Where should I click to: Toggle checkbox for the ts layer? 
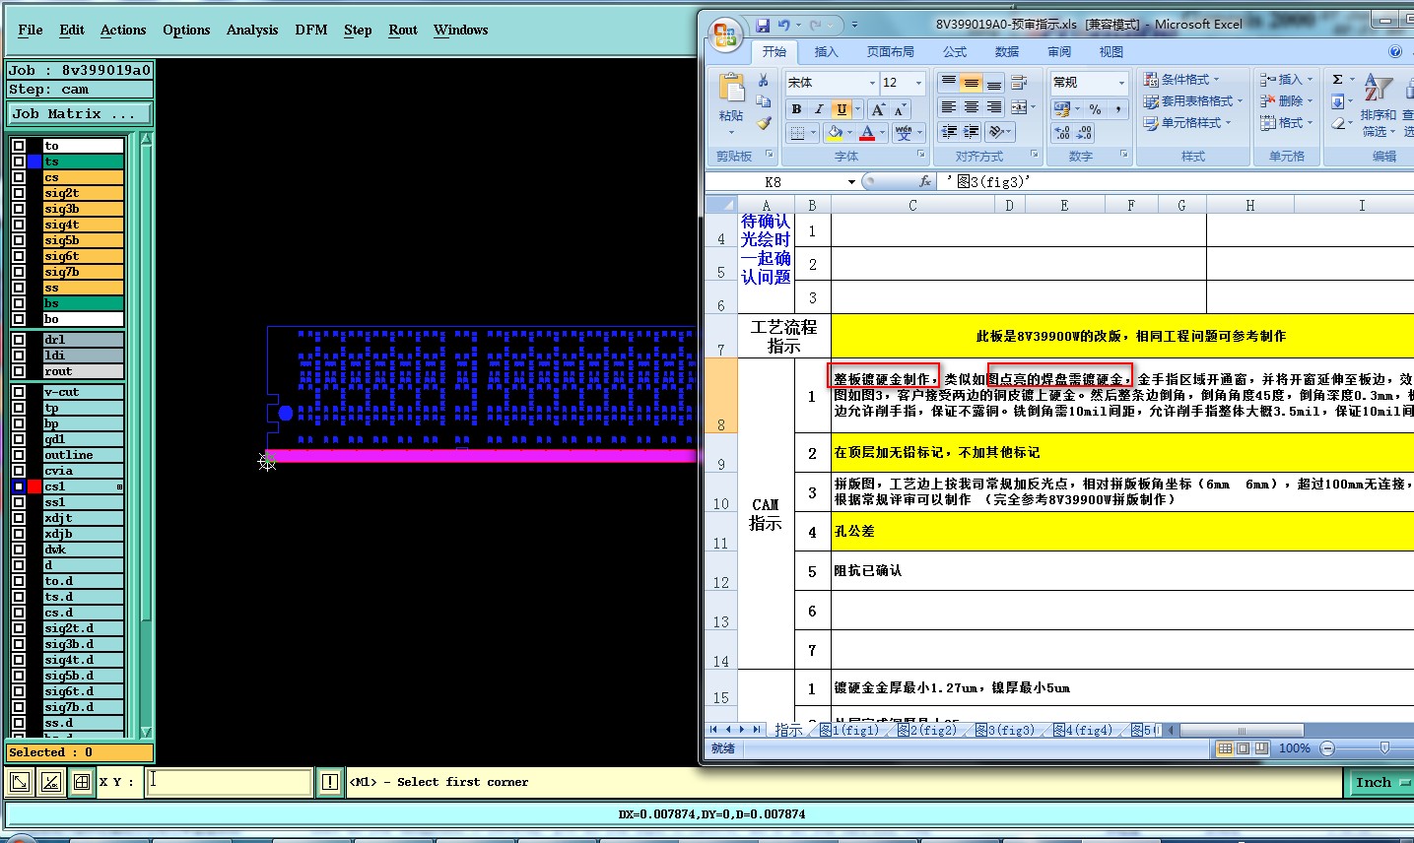[x=19, y=162]
